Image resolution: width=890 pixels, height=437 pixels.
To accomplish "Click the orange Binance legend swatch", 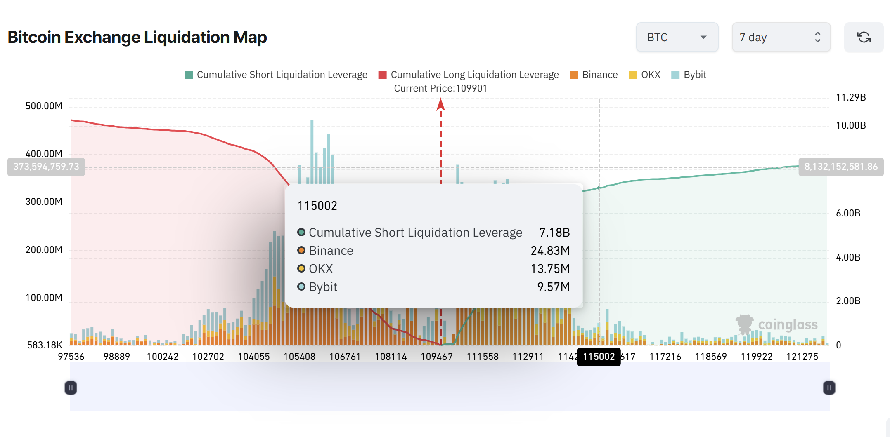I will coord(574,75).
